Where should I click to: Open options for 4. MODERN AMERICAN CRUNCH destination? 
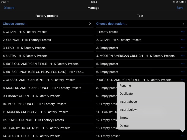[183, 56]
